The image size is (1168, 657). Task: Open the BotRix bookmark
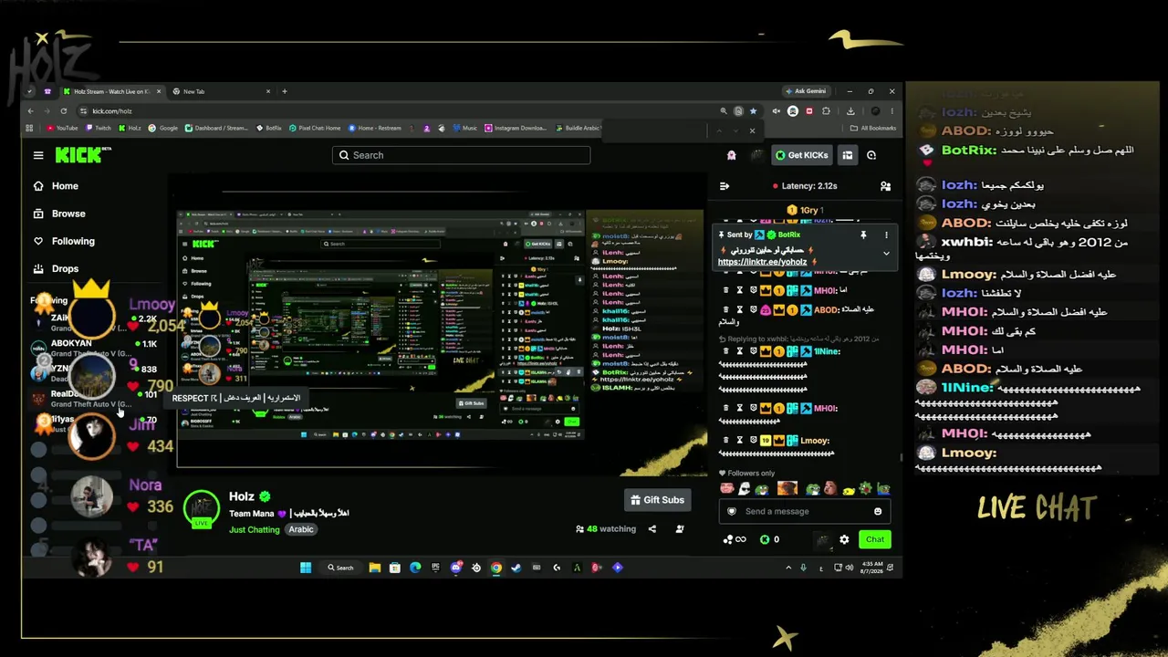tap(269, 129)
